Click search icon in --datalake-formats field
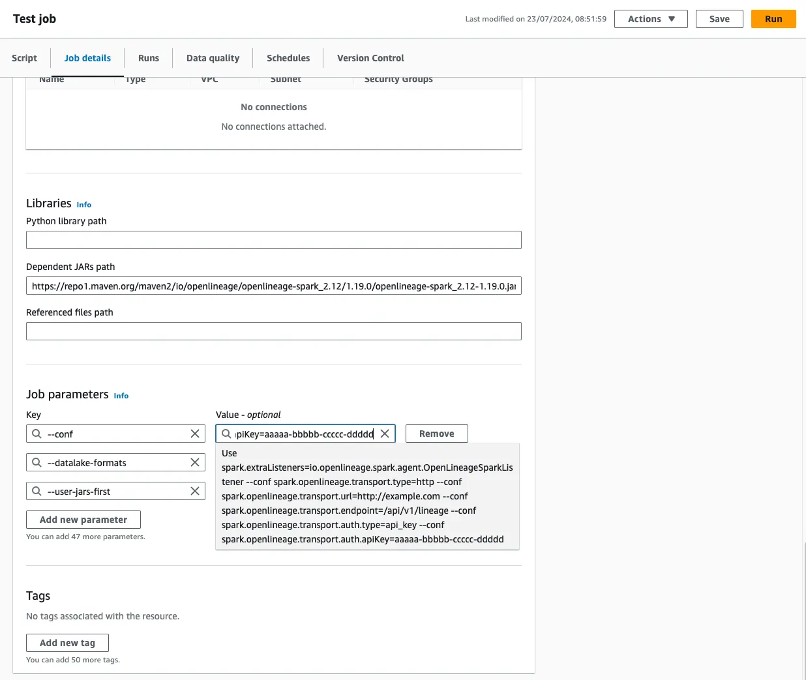 [x=37, y=463]
